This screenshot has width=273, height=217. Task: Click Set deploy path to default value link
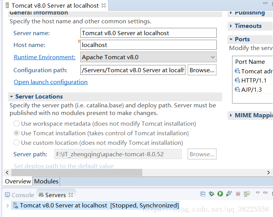pyautogui.click(x=63, y=166)
